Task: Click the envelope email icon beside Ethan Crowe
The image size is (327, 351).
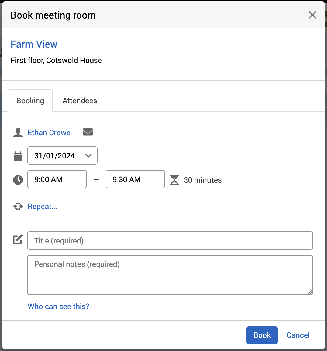Action: [x=88, y=132]
